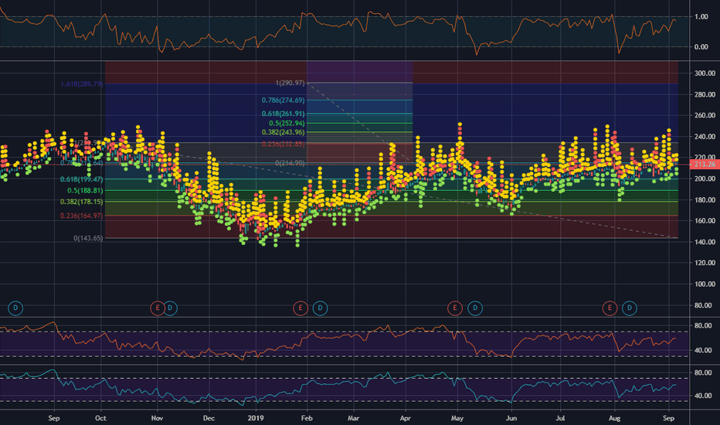
Task: Select the Fibonacci level 0(214.90)
Action: [x=290, y=163]
